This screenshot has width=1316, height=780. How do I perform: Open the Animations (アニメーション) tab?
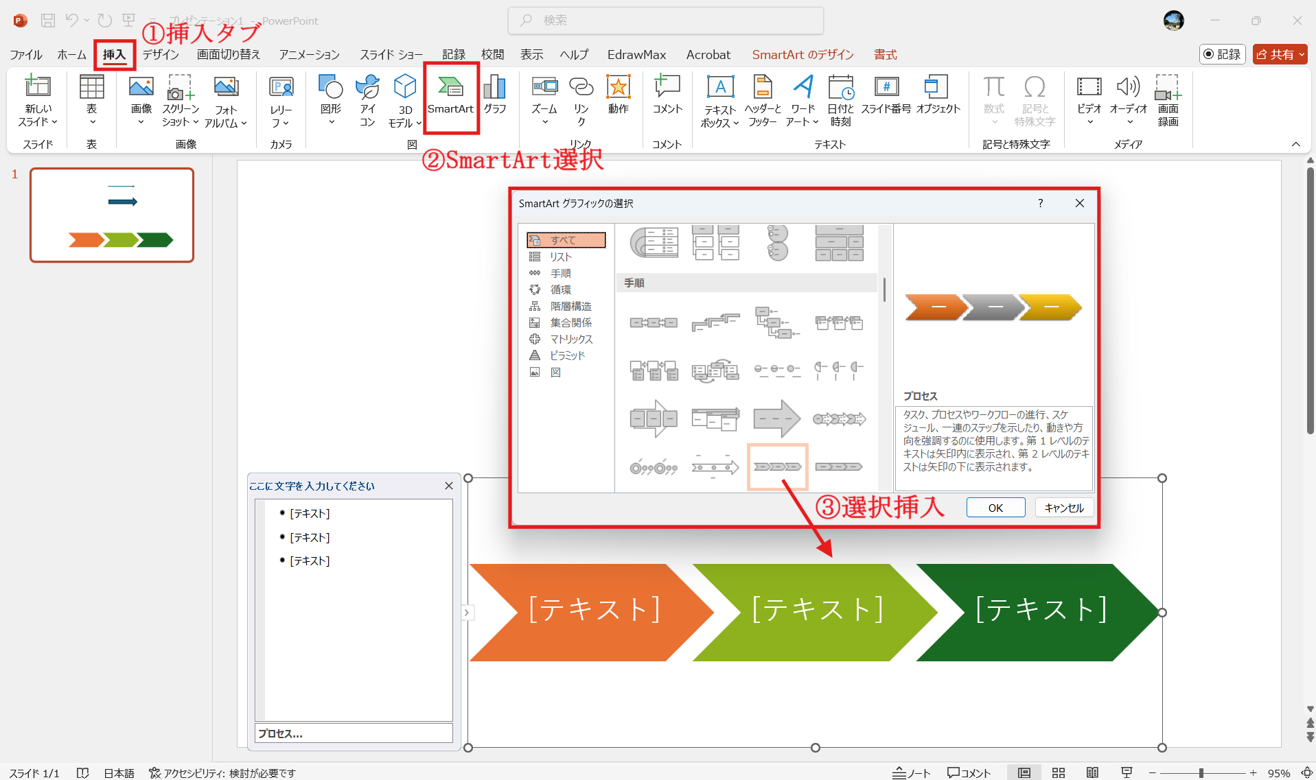click(309, 54)
